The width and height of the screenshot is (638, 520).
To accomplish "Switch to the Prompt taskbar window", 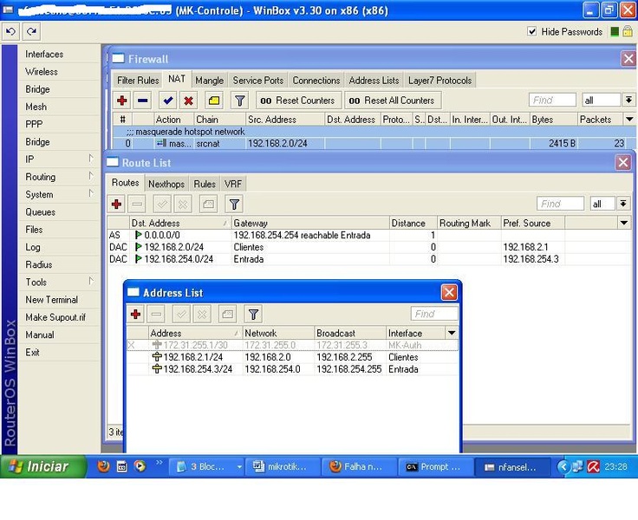I will coord(434,466).
